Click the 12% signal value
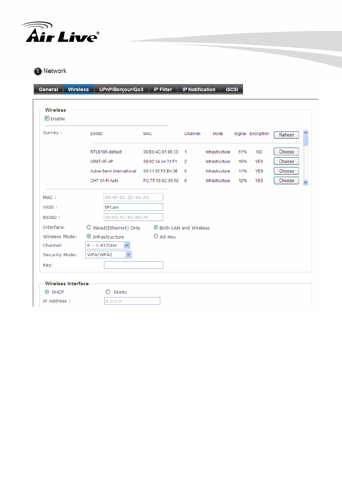 point(243,181)
